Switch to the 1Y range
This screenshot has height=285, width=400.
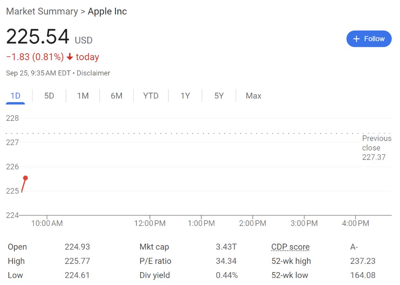pyautogui.click(x=185, y=96)
